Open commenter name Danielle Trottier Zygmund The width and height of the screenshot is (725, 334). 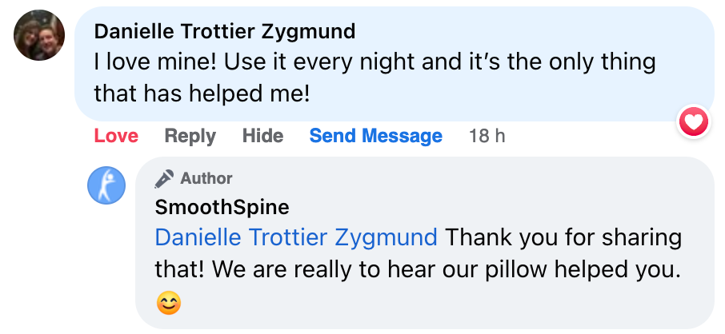tap(224, 31)
